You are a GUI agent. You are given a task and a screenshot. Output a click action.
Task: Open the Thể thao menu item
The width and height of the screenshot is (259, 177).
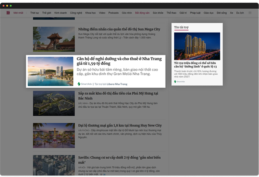tap(171, 13)
